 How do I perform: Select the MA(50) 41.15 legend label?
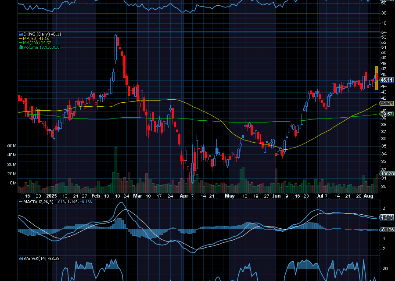[36, 39]
